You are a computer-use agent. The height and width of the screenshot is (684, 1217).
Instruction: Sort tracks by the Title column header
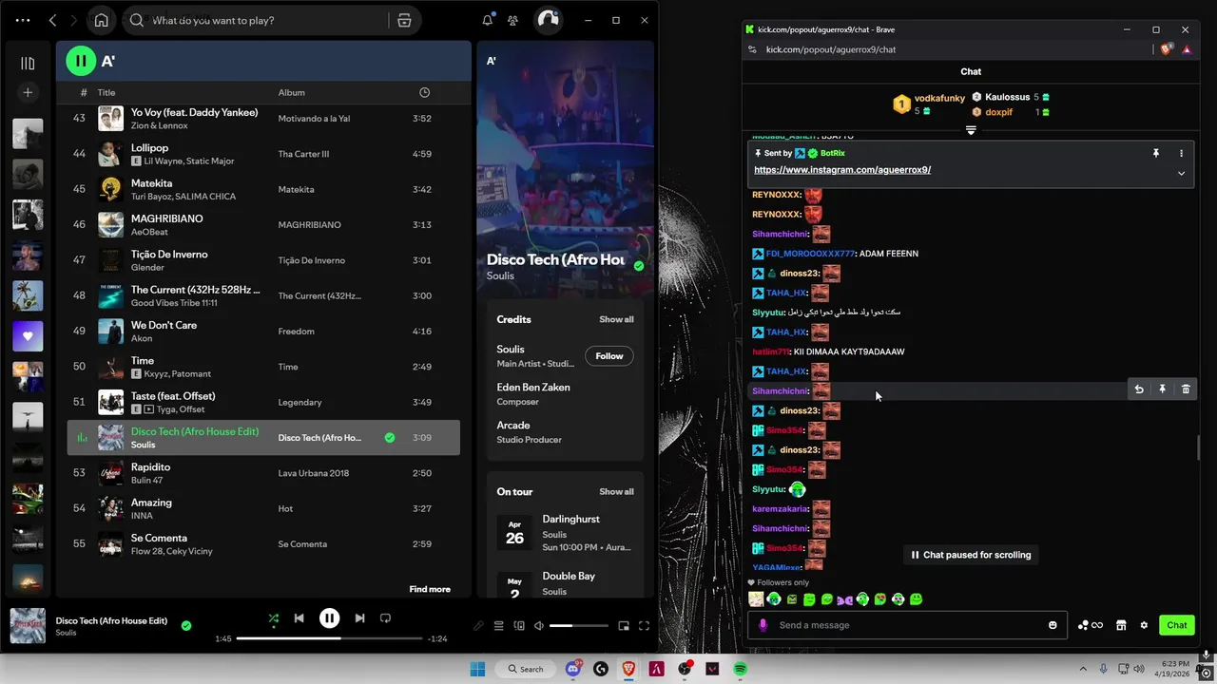(106, 92)
